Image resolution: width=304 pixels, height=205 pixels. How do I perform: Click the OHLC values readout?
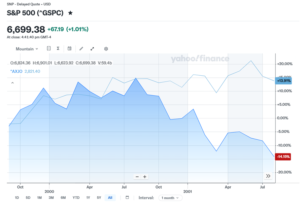coord(61,63)
